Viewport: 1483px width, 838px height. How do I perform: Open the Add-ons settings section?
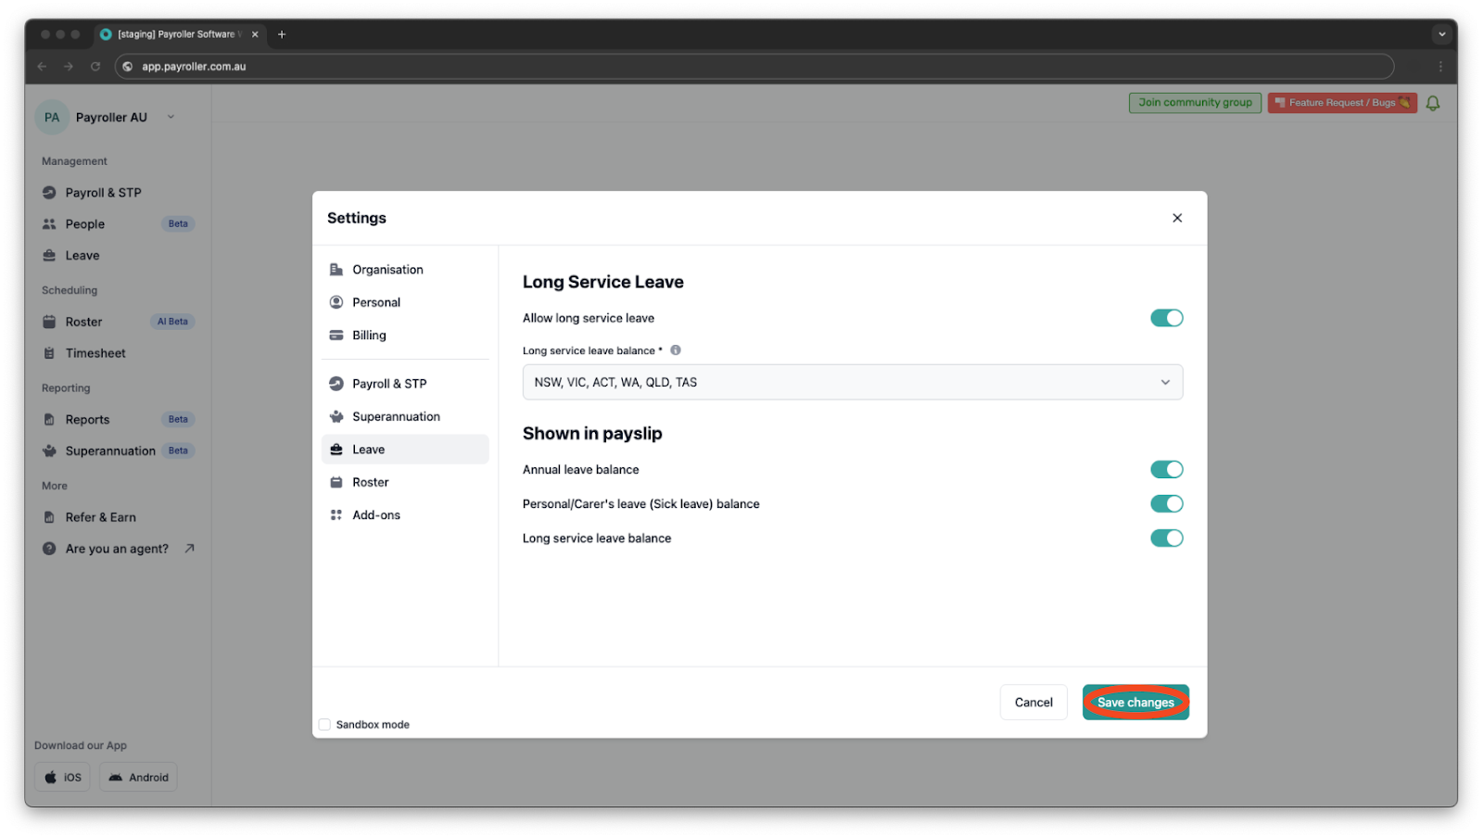pos(377,514)
